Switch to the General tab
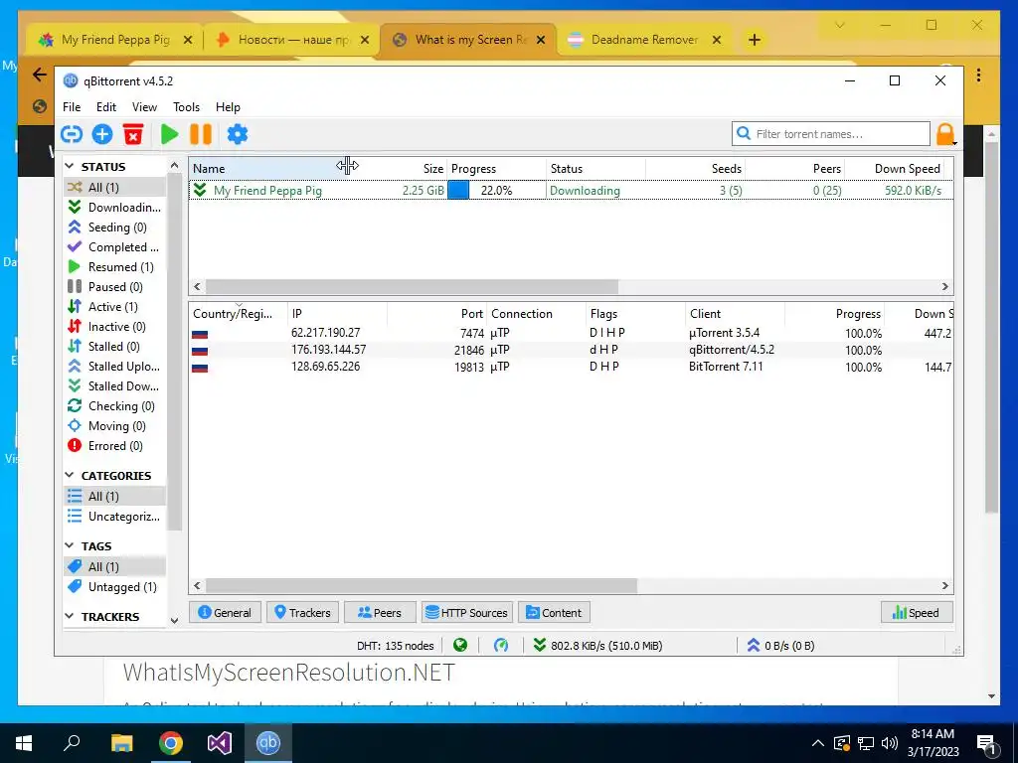 click(225, 612)
